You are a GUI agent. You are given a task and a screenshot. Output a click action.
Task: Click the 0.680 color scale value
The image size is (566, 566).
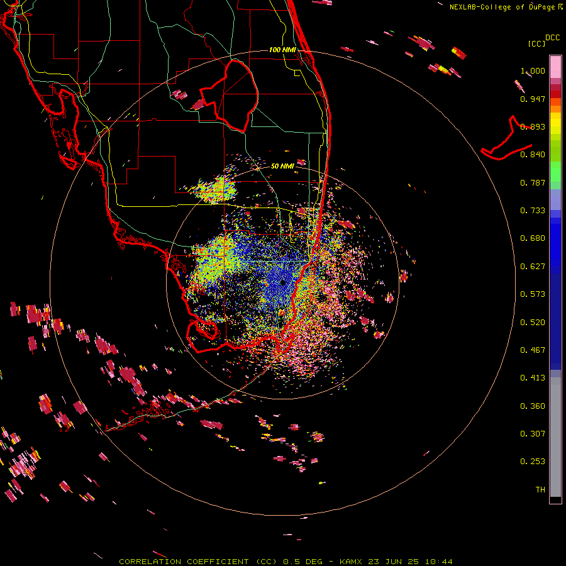[533, 238]
